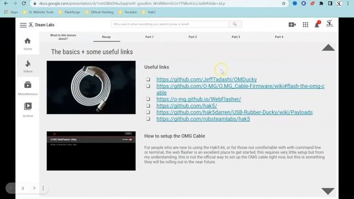This screenshot has height=199, width=354.
Task: Click the up triangle arrow
Action: point(328,48)
